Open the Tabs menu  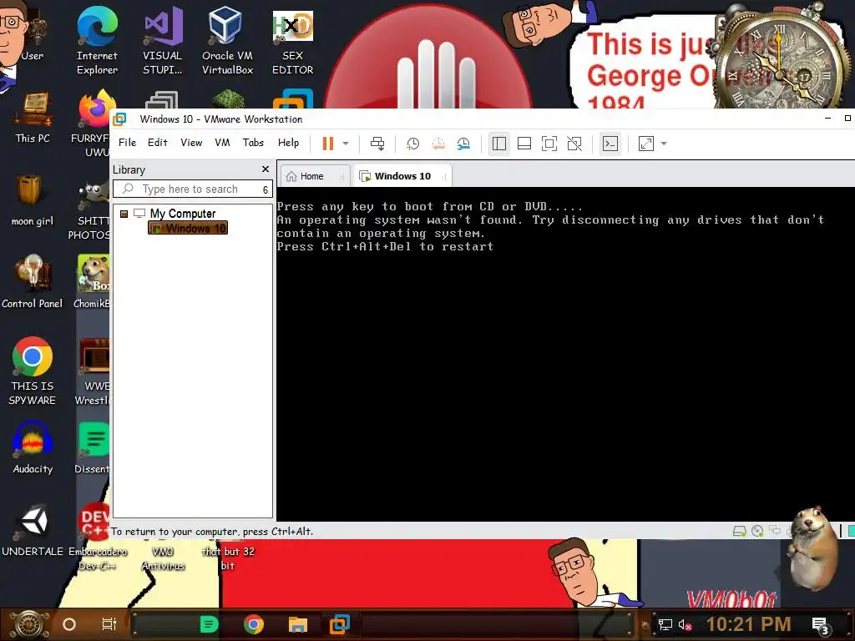253,142
